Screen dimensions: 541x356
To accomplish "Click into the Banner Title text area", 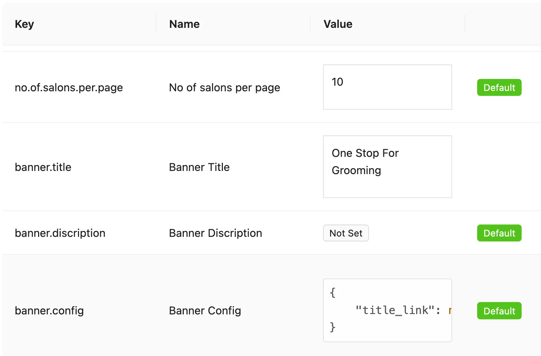I will pyautogui.click(x=387, y=167).
